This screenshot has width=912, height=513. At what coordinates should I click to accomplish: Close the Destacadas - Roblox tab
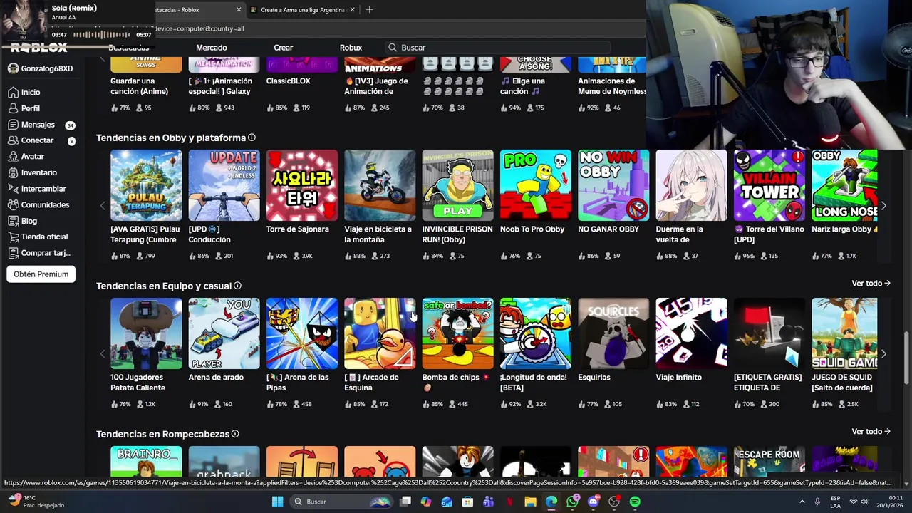pos(239,10)
